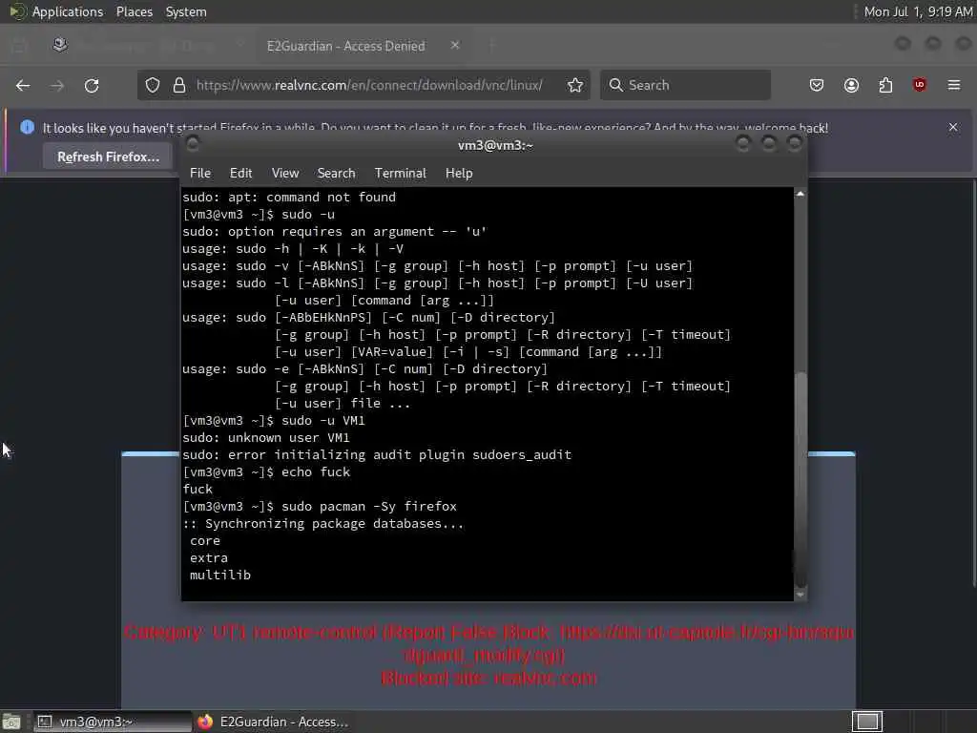
Task: Click the line "sudo pacman -Sy firefox"
Action: (x=369, y=506)
